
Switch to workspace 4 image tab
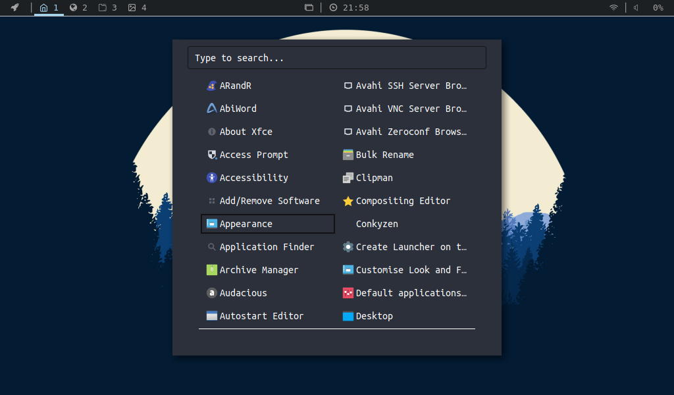pos(137,8)
